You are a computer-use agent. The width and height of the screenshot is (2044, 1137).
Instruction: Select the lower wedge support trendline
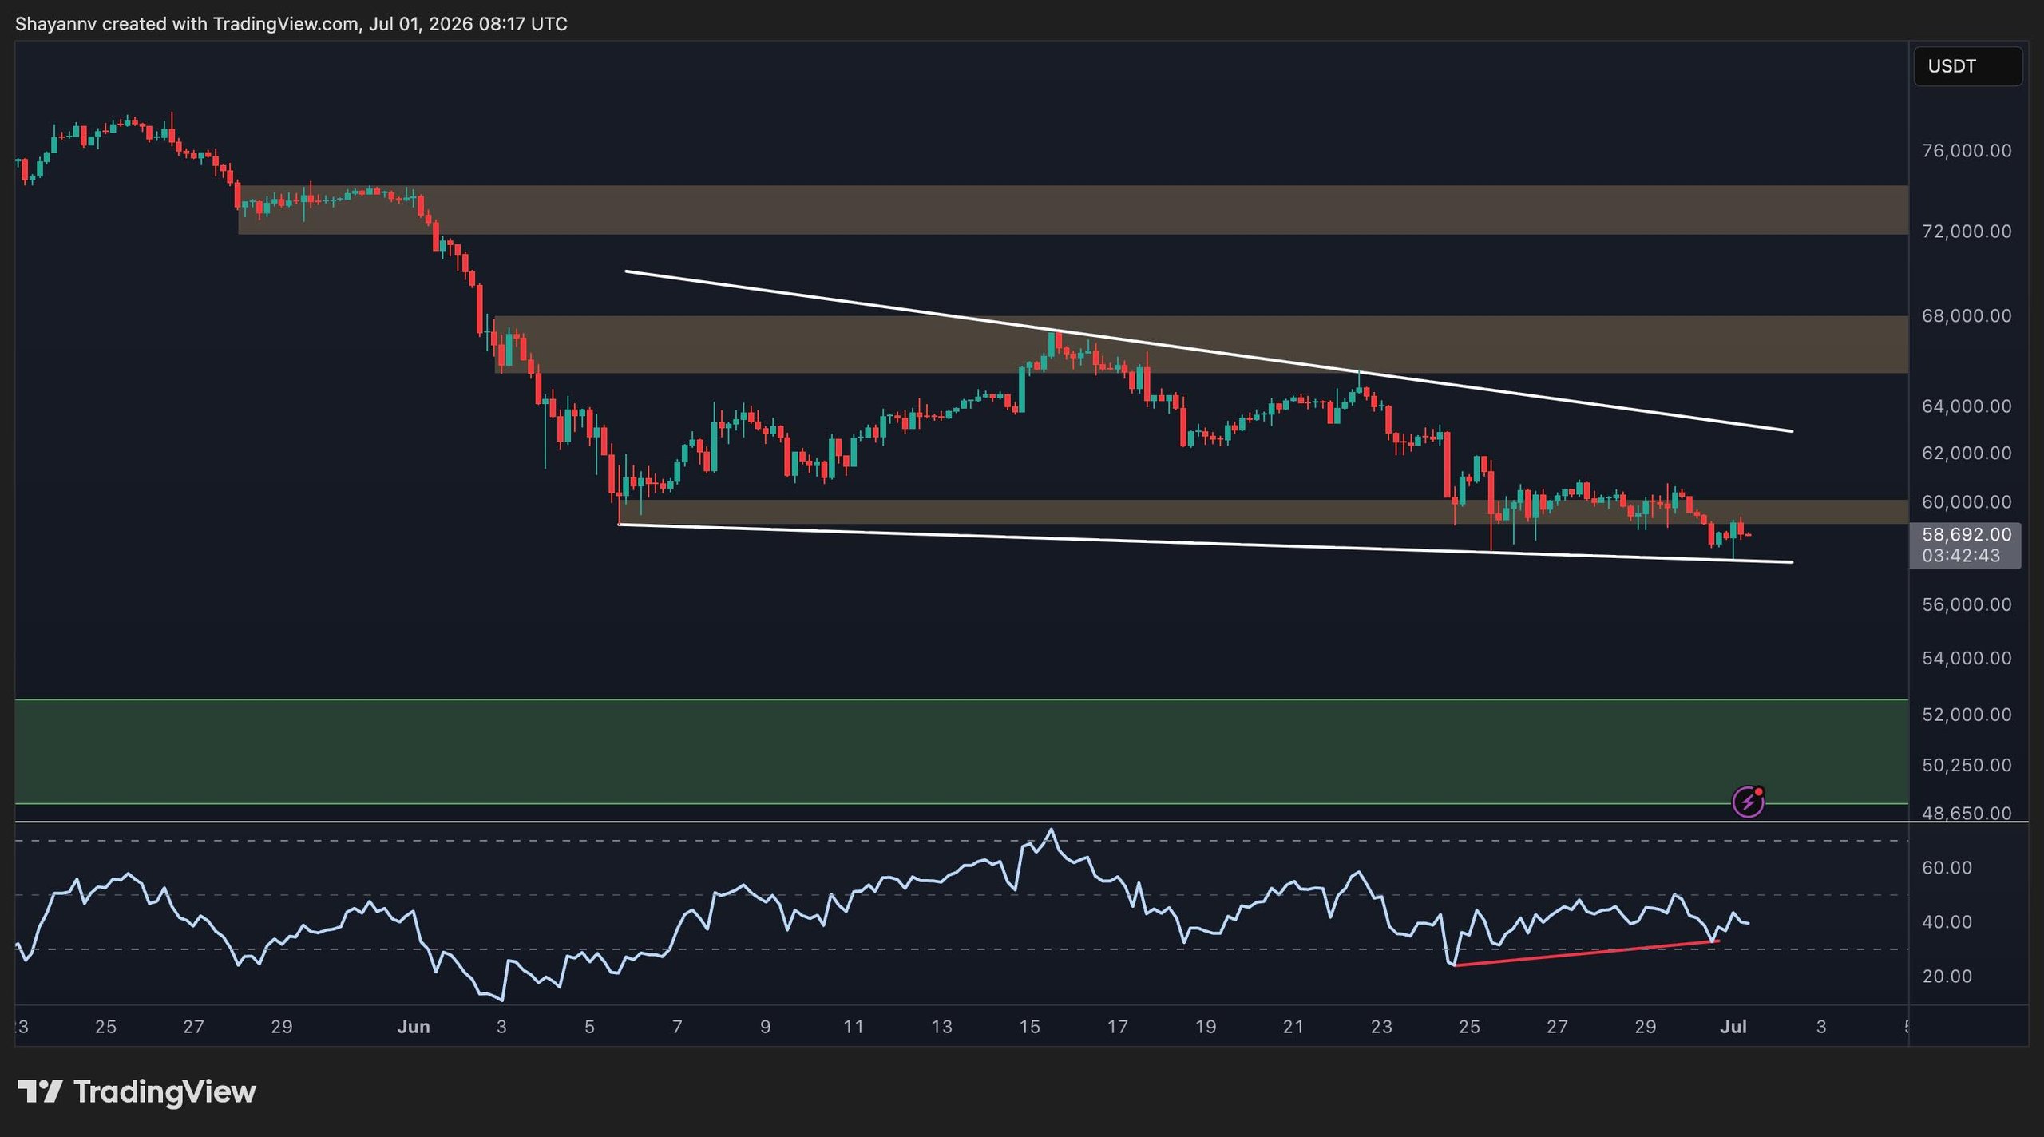(x=1206, y=544)
